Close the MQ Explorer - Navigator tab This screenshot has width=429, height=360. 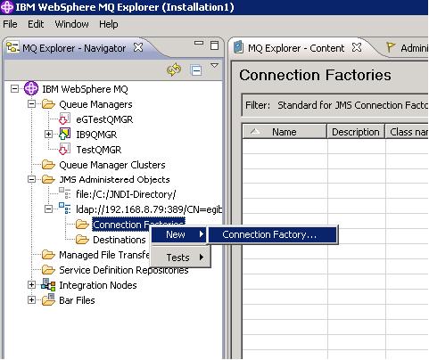(x=138, y=47)
